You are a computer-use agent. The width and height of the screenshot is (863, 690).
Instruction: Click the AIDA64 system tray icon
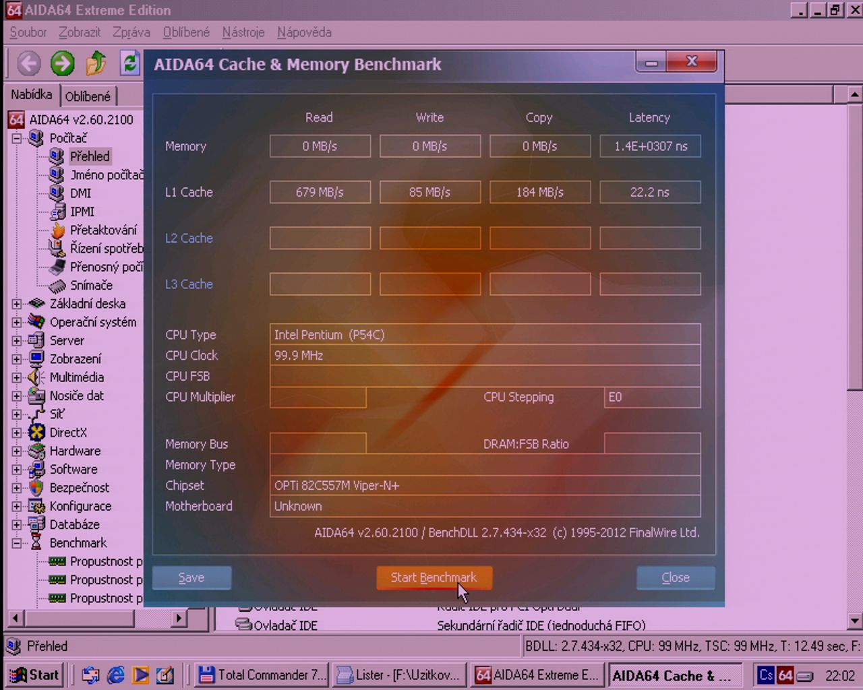tap(785, 675)
